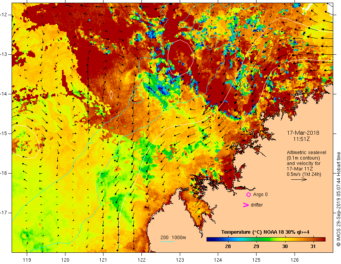Click the 'drifter' legend label
This screenshot has height=264, width=341.
(x=257, y=205)
